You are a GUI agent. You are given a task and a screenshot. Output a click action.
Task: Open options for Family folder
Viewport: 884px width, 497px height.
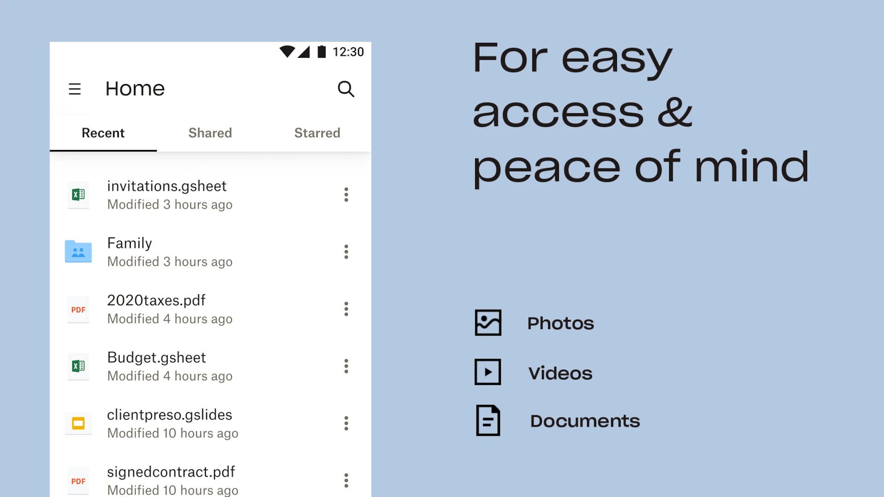(346, 251)
